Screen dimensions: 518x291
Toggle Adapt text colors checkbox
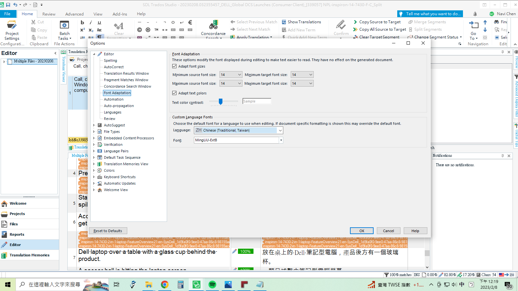point(175,93)
